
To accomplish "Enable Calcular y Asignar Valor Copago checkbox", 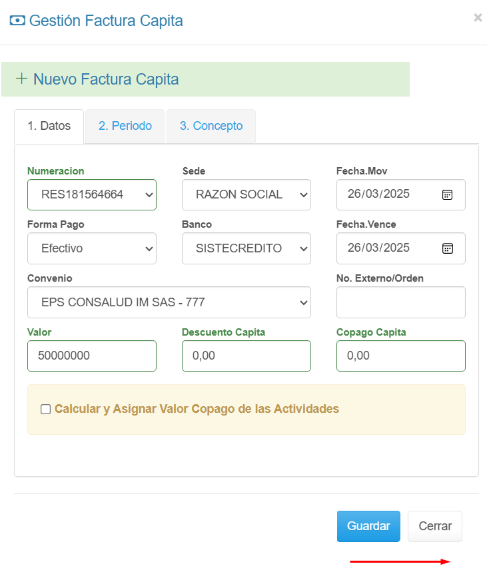I will point(45,410).
